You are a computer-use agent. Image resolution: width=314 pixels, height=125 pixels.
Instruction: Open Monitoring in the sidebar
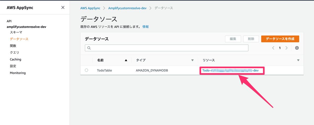(x=18, y=73)
